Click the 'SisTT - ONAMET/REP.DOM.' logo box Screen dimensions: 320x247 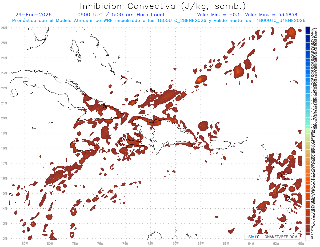pyautogui.click(x=272, y=237)
